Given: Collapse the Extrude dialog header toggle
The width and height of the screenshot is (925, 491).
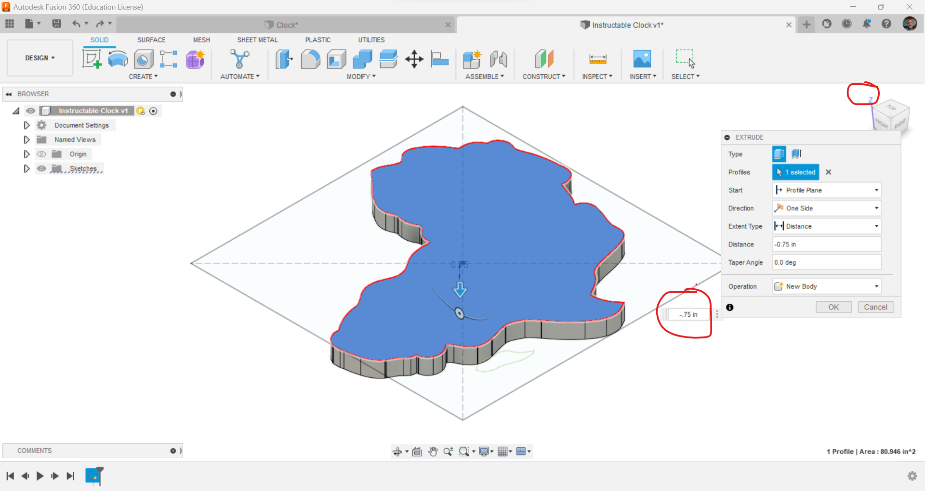Looking at the screenshot, I should tap(727, 137).
